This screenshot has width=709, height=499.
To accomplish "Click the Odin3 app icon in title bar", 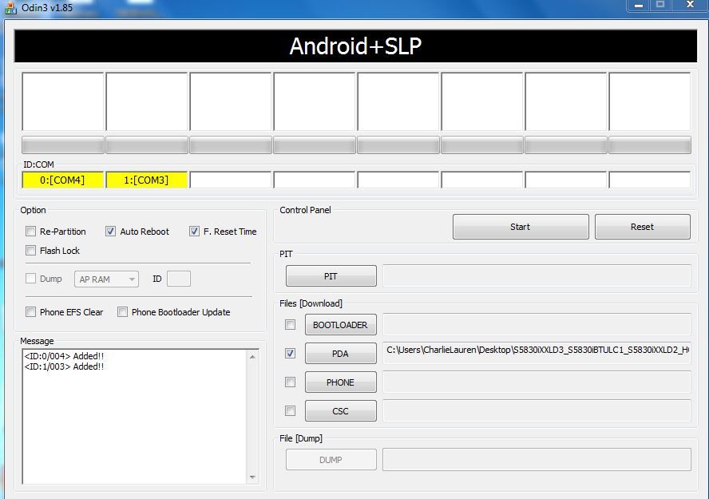I will [10, 8].
